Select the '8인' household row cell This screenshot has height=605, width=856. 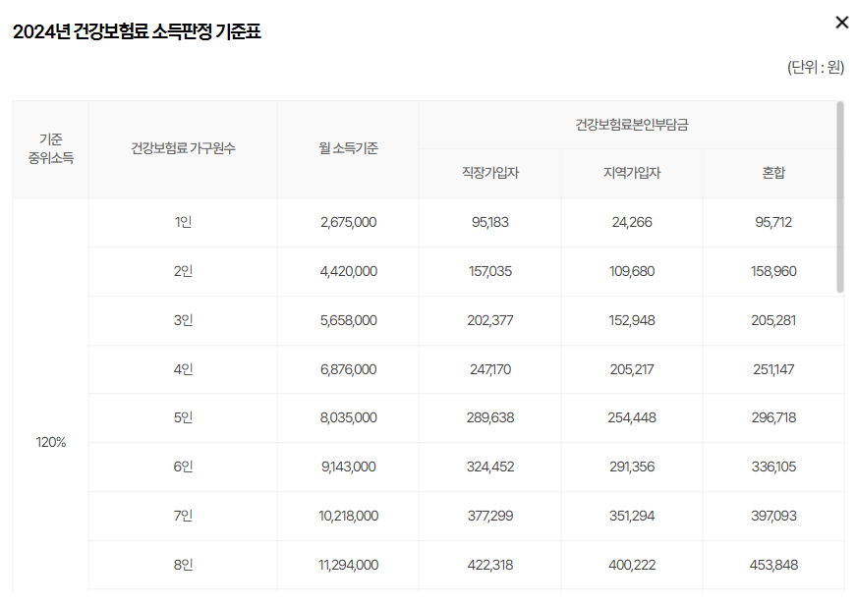point(183,565)
